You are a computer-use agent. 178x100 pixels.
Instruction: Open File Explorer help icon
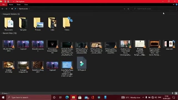coord(177,4)
